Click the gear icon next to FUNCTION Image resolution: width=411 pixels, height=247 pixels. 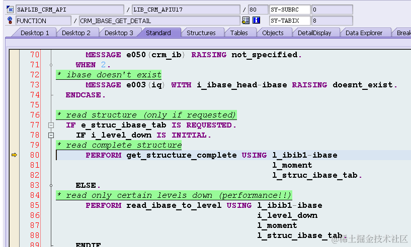pyautogui.click(x=10, y=21)
